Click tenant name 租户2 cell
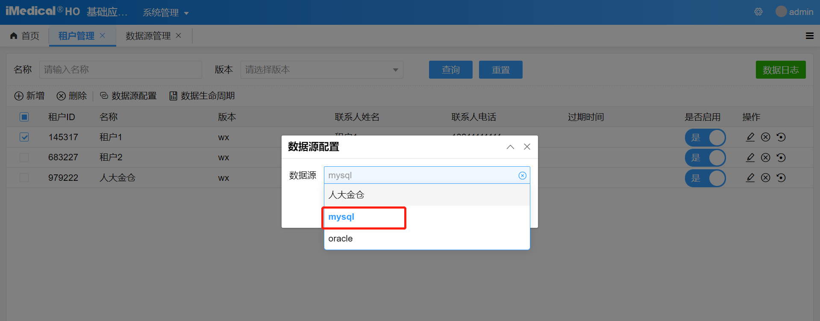 click(x=111, y=157)
